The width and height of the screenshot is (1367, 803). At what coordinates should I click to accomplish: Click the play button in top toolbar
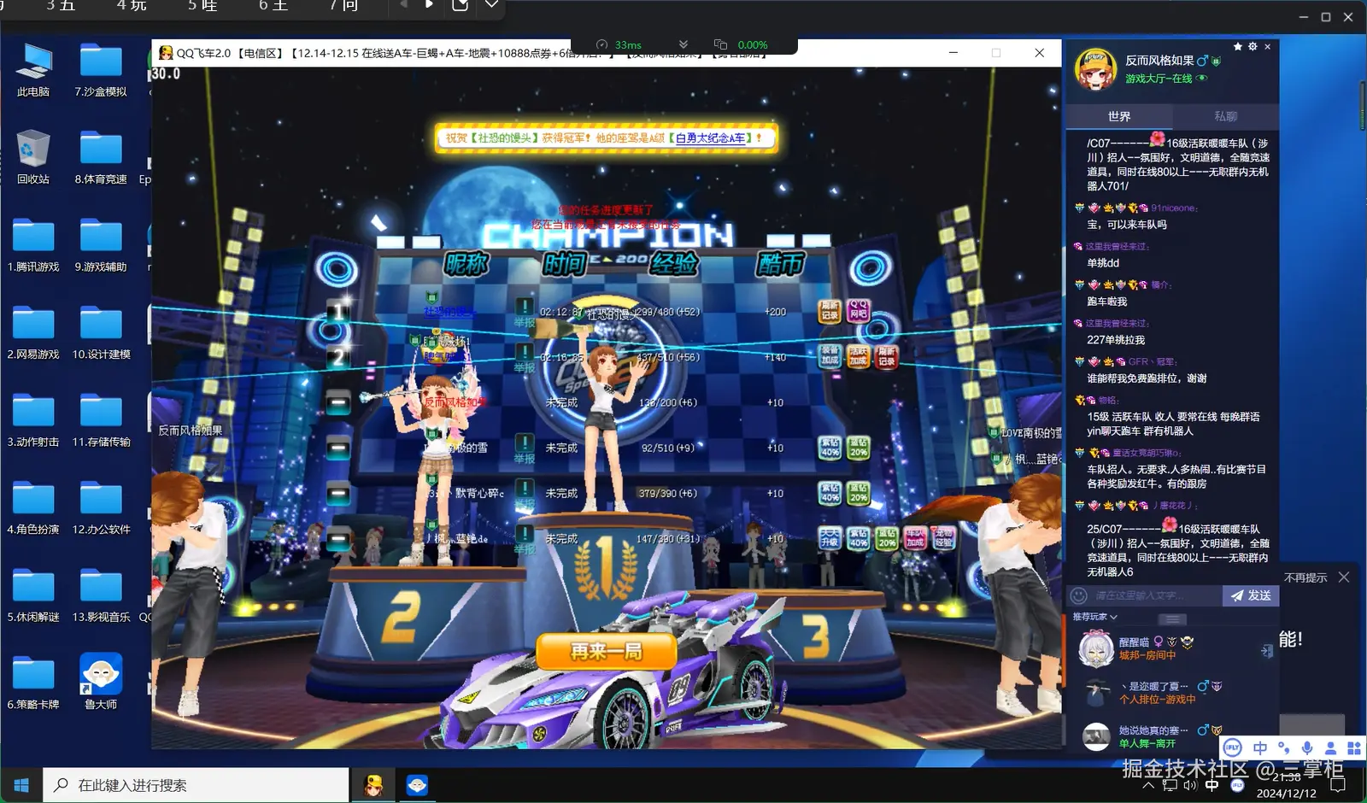click(x=430, y=5)
